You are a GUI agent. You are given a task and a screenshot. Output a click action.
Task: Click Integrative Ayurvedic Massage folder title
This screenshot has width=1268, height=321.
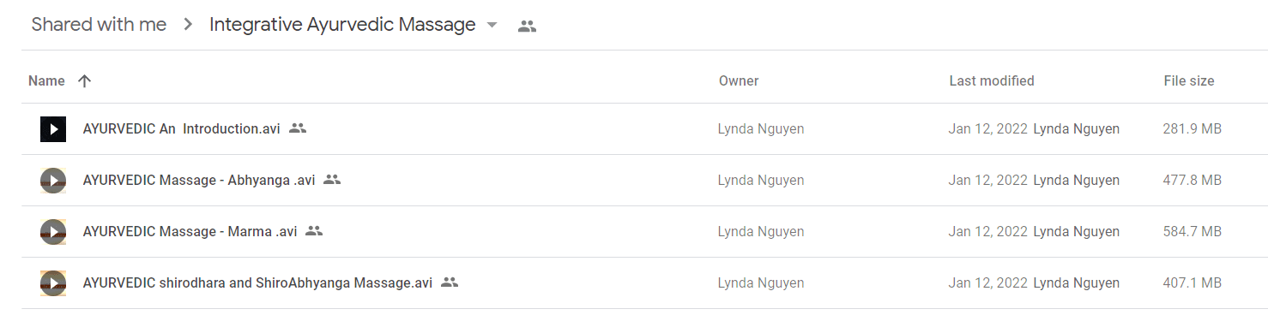342,25
